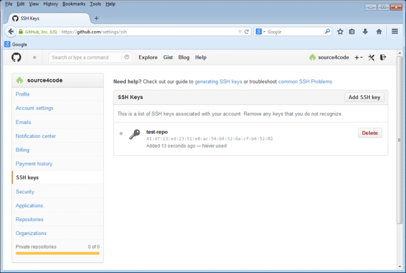Open the Bookmarks menu
This screenshot has height=273, width=406.
[x=74, y=4]
